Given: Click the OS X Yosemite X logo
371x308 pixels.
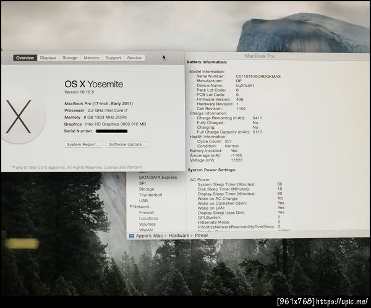Looking at the screenshot, I should (x=19, y=116).
